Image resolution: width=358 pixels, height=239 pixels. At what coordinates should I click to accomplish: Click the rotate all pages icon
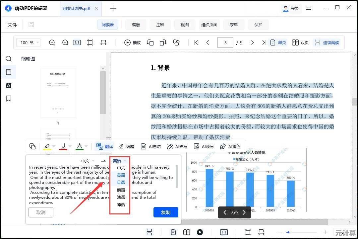point(176,42)
